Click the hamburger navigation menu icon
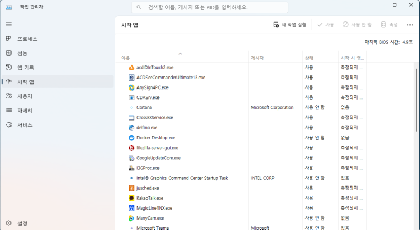 tap(8, 24)
